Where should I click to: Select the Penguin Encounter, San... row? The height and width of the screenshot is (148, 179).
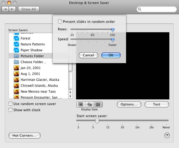[x=38, y=97]
